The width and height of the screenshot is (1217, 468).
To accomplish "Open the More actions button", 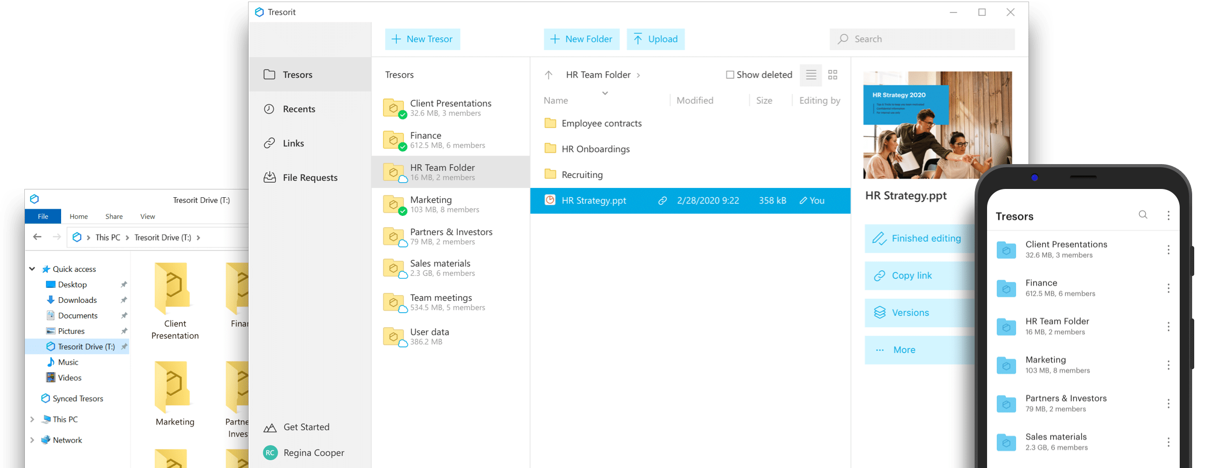I will coord(920,350).
